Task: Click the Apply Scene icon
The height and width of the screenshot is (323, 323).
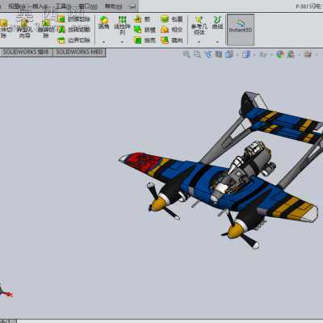Action: (291, 55)
